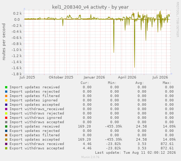Click the 'Munin 2.0.76' footer text
The height and width of the screenshot is (161, 181).
(90, 157)
